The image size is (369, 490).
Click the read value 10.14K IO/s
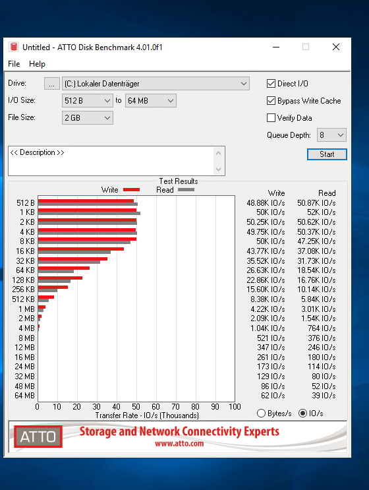coord(316,289)
